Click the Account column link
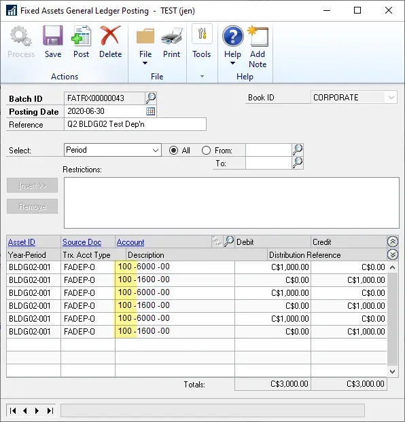 (130, 242)
